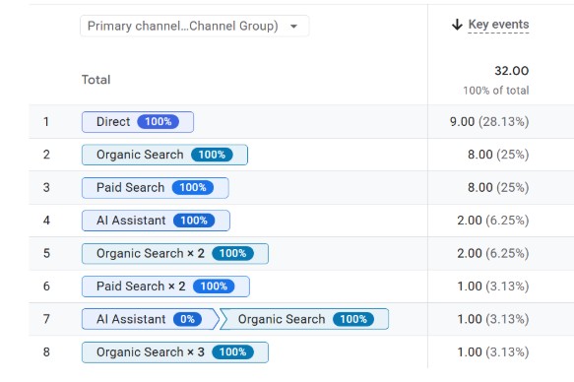Click the 8.00 (25%) value in the Organic Search row
Image resolution: width=574 pixels, height=382 pixels.
[x=498, y=155]
